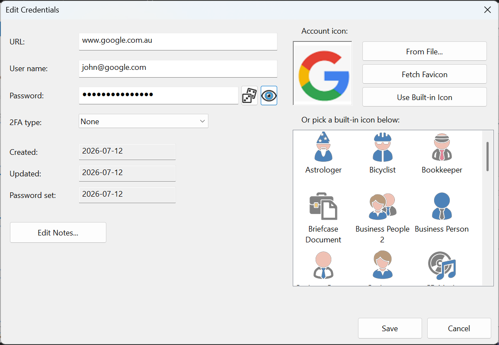Click the Updated date field
The image size is (499, 345).
point(127,173)
